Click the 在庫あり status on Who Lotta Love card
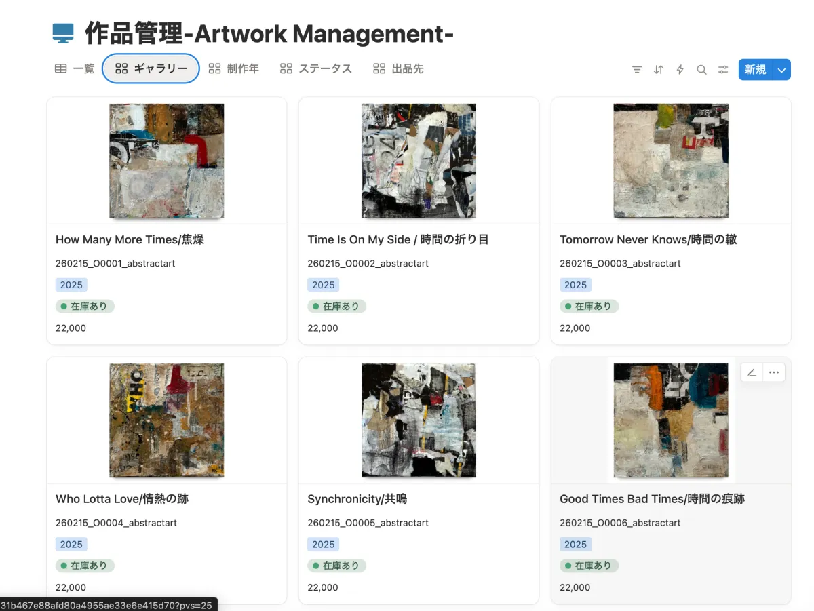 pyautogui.click(x=85, y=566)
